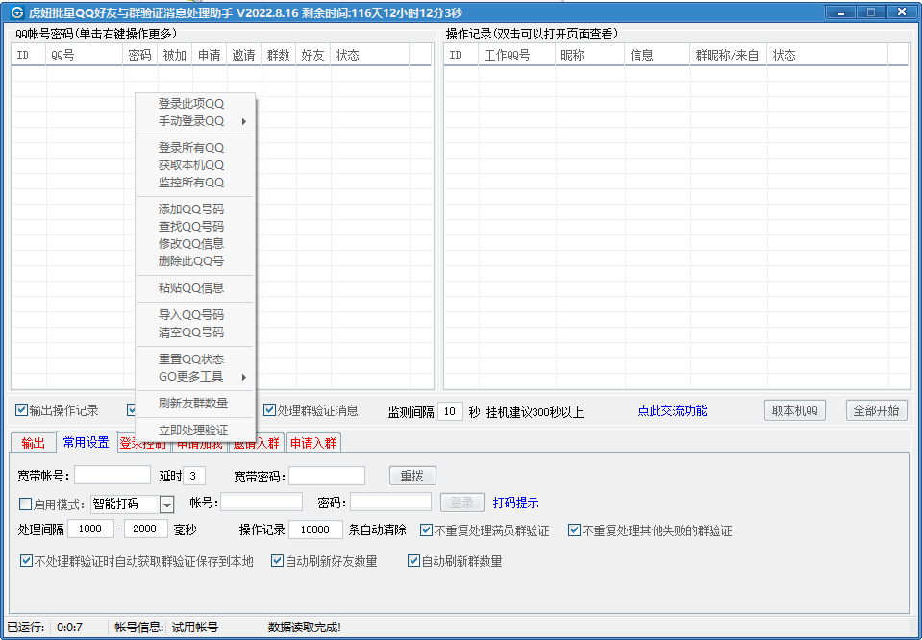The height and width of the screenshot is (640, 922).
Task: Choose 获取本机QQ from the context menu
Action: pyautogui.click(x=195, y=165)
